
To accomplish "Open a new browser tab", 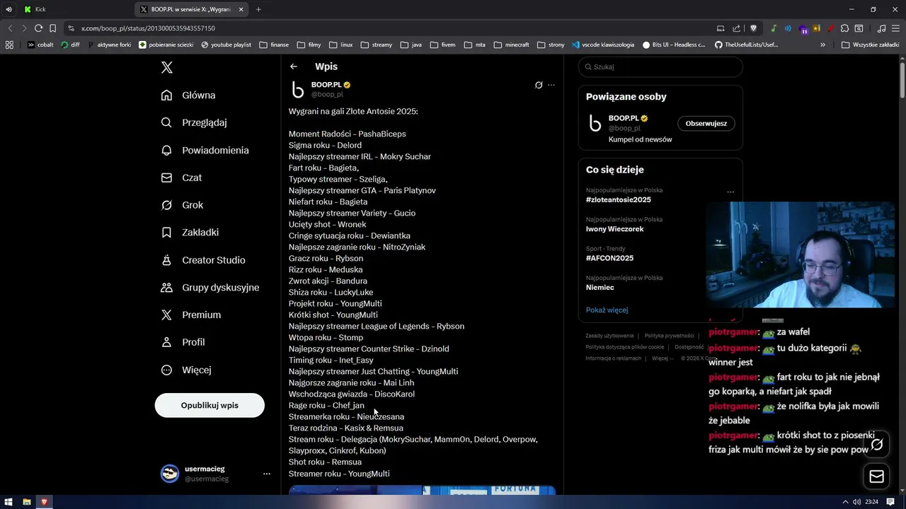I will pos(258,9).
